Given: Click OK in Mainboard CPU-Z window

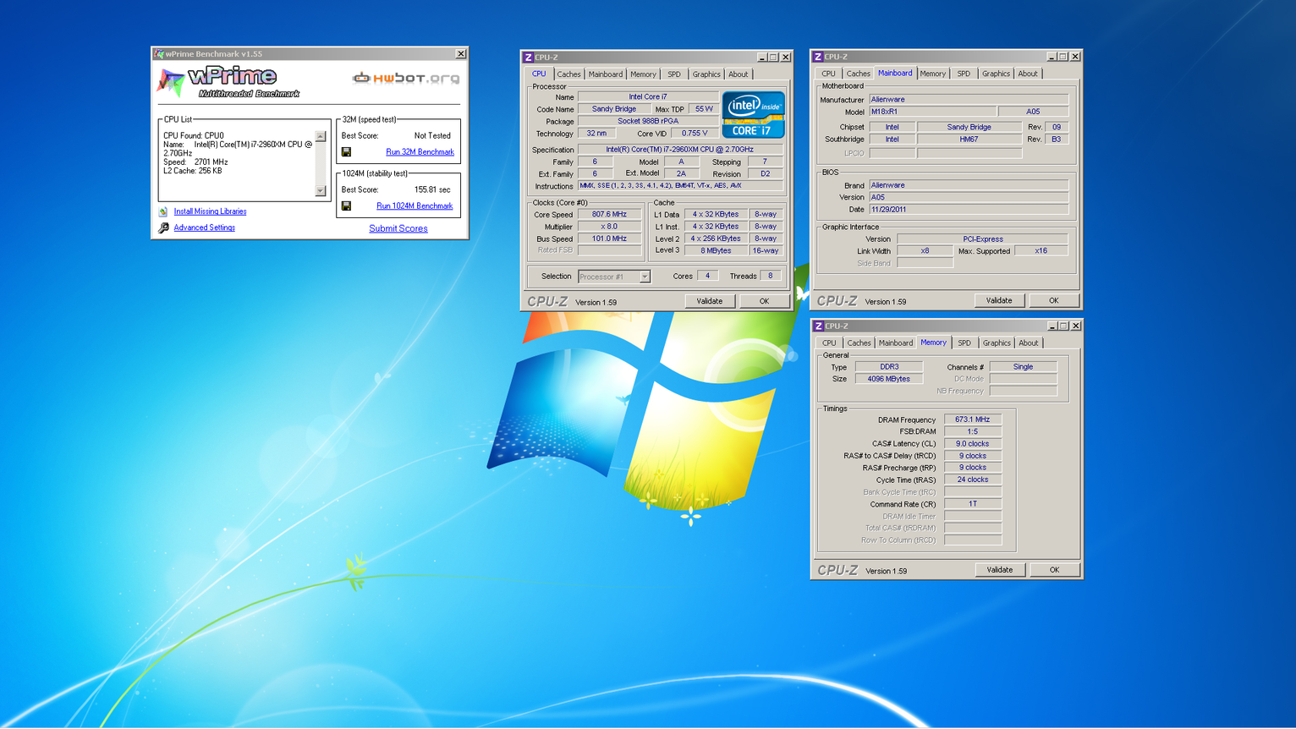Looking at the screenshot, I should pyautogui.click(x=1053, y=300).
